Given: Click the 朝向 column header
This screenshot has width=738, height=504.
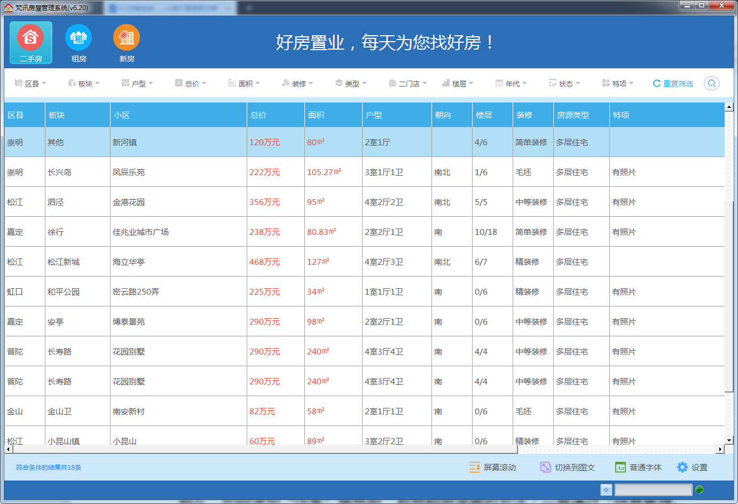Looking at the screenshot, I should click(x=452, y=115).
